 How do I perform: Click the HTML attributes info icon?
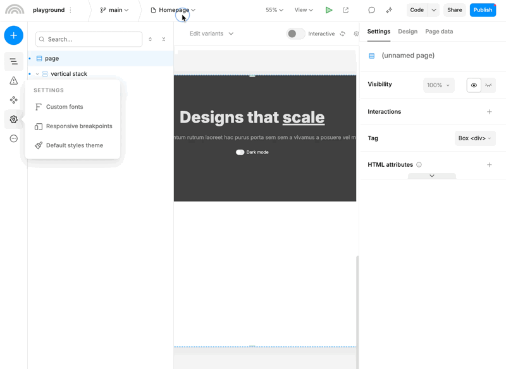point(419,165)
